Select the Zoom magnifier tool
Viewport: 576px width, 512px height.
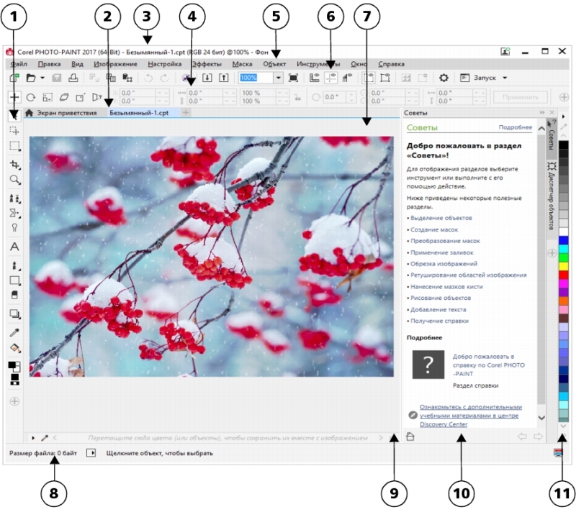tap(14, 180)
